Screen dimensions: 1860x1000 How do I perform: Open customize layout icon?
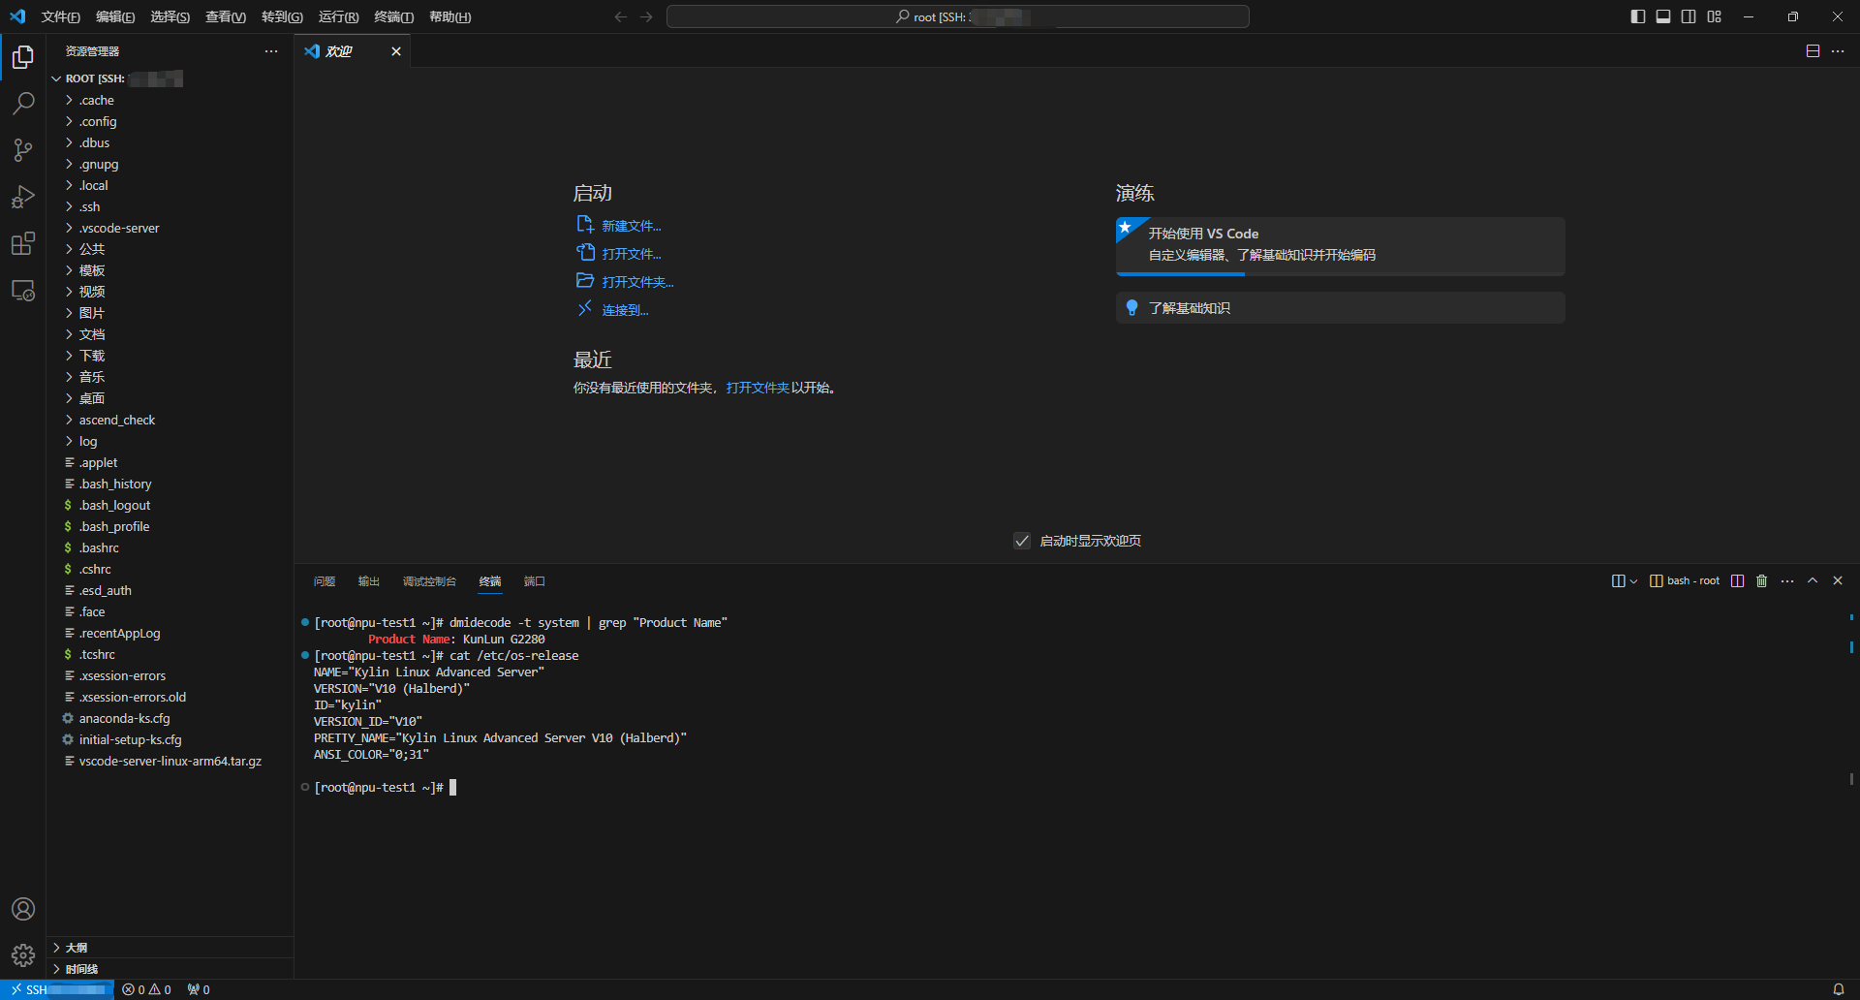click(x=1714, y=16)
